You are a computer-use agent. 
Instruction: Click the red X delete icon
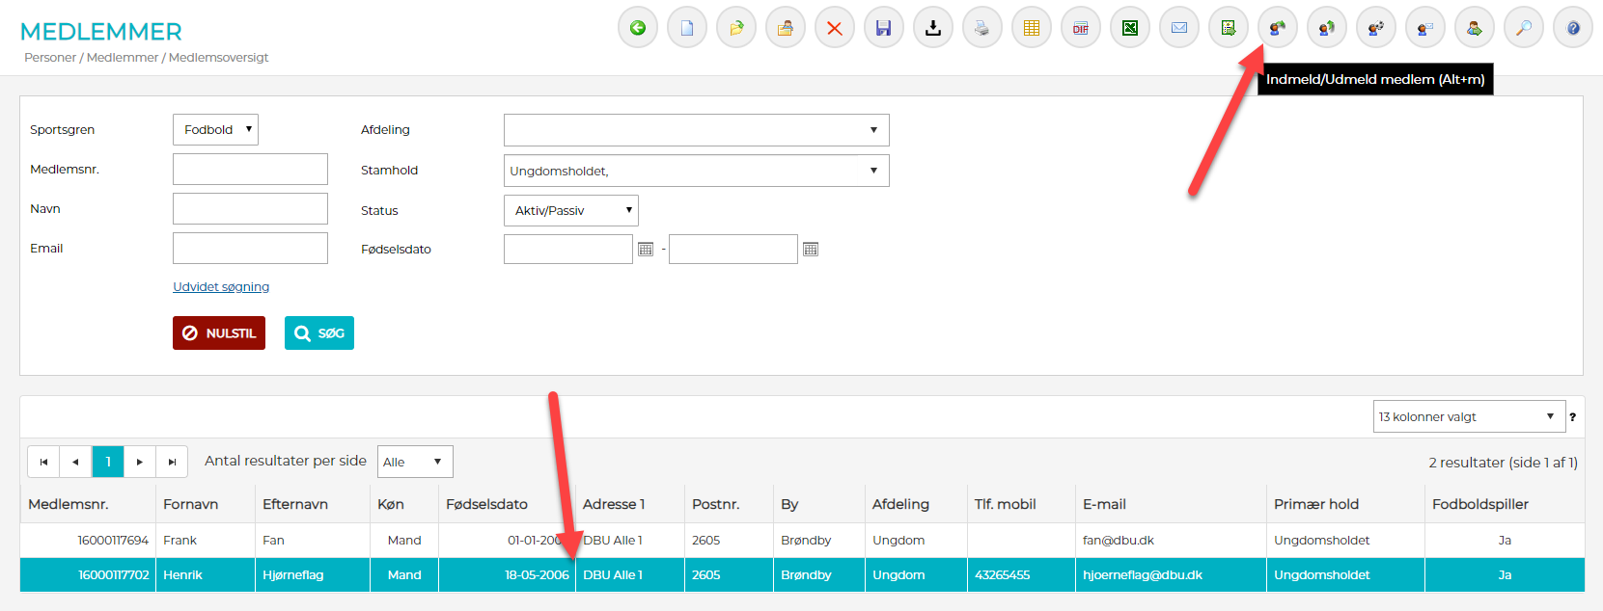[835, 28]
